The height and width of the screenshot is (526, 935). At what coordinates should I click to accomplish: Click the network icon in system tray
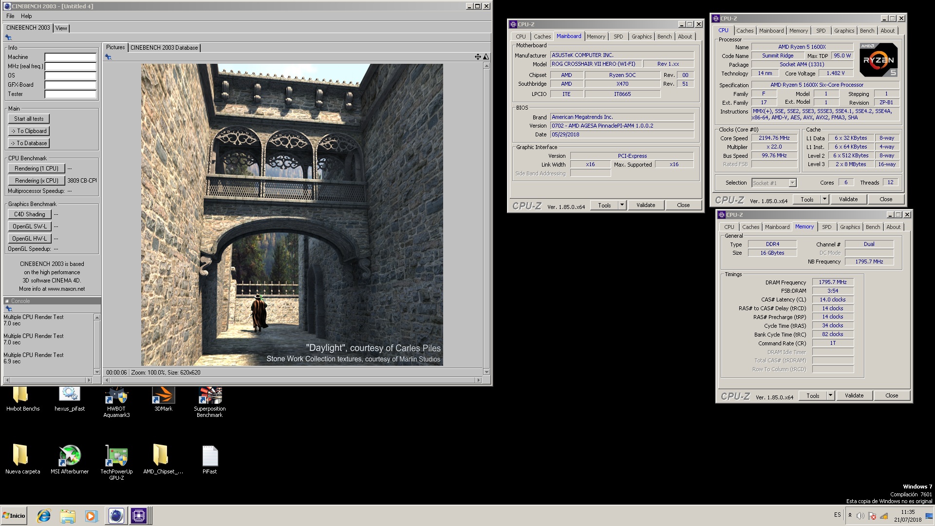click(x=884, y=516)
